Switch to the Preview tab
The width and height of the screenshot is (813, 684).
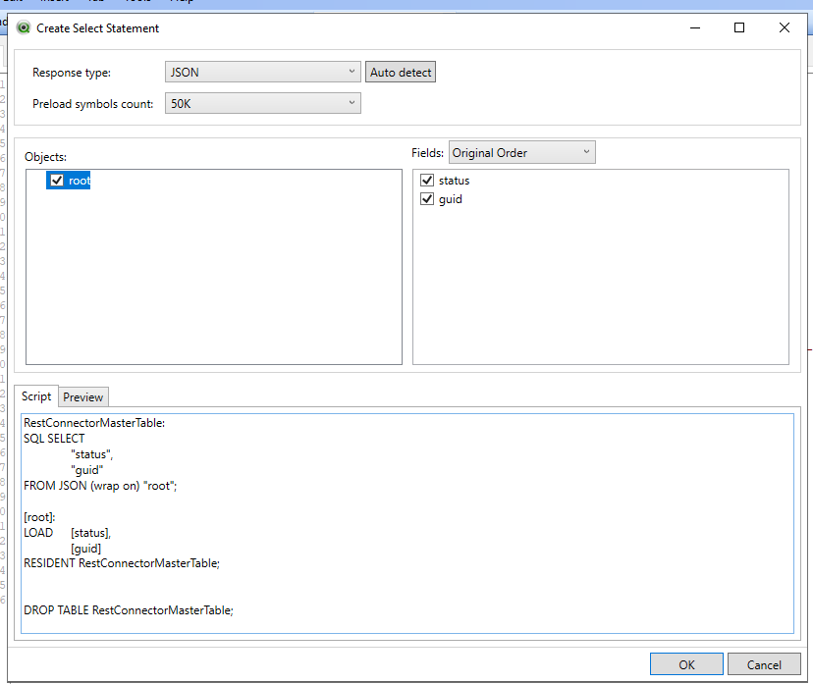click(x=82, y=396)
